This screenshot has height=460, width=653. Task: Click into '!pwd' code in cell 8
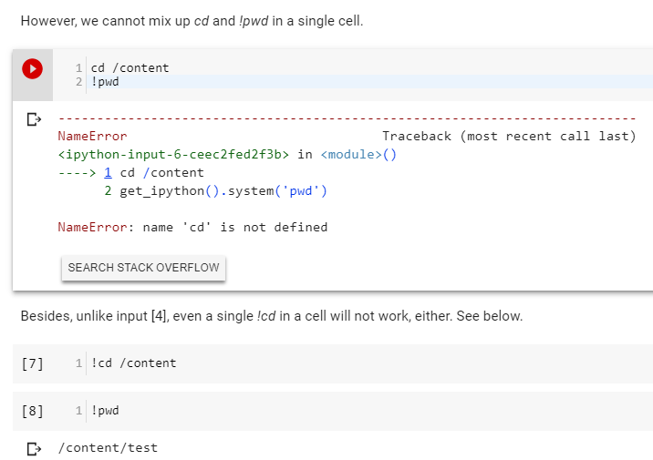pos(105,411)
